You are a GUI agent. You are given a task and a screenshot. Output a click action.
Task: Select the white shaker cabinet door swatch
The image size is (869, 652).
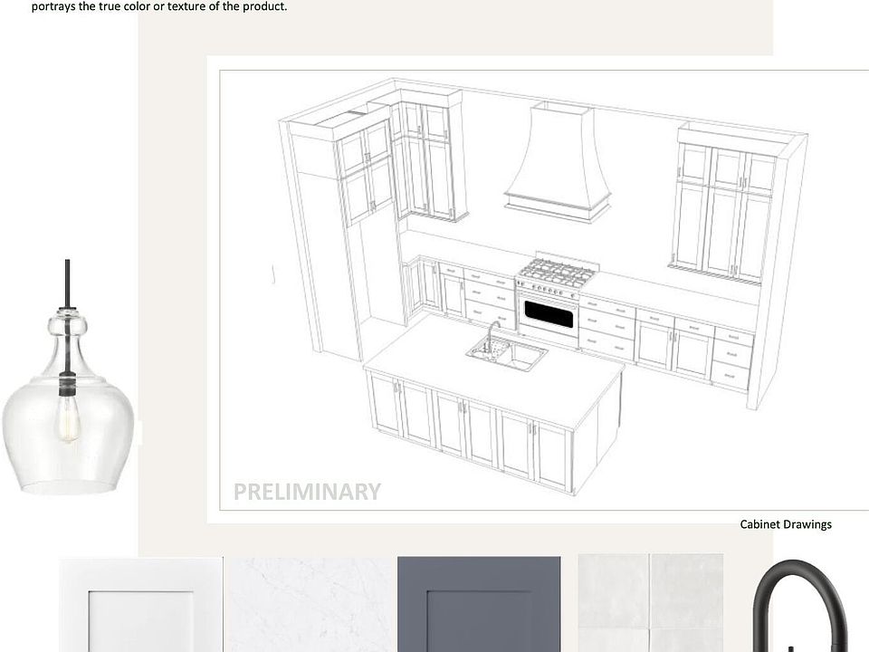point(141,605)
